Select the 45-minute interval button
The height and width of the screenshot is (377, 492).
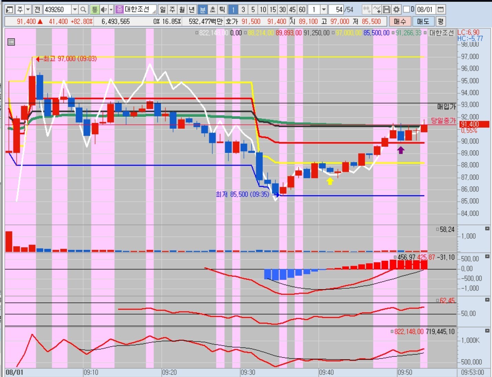[x=292, y=9]
